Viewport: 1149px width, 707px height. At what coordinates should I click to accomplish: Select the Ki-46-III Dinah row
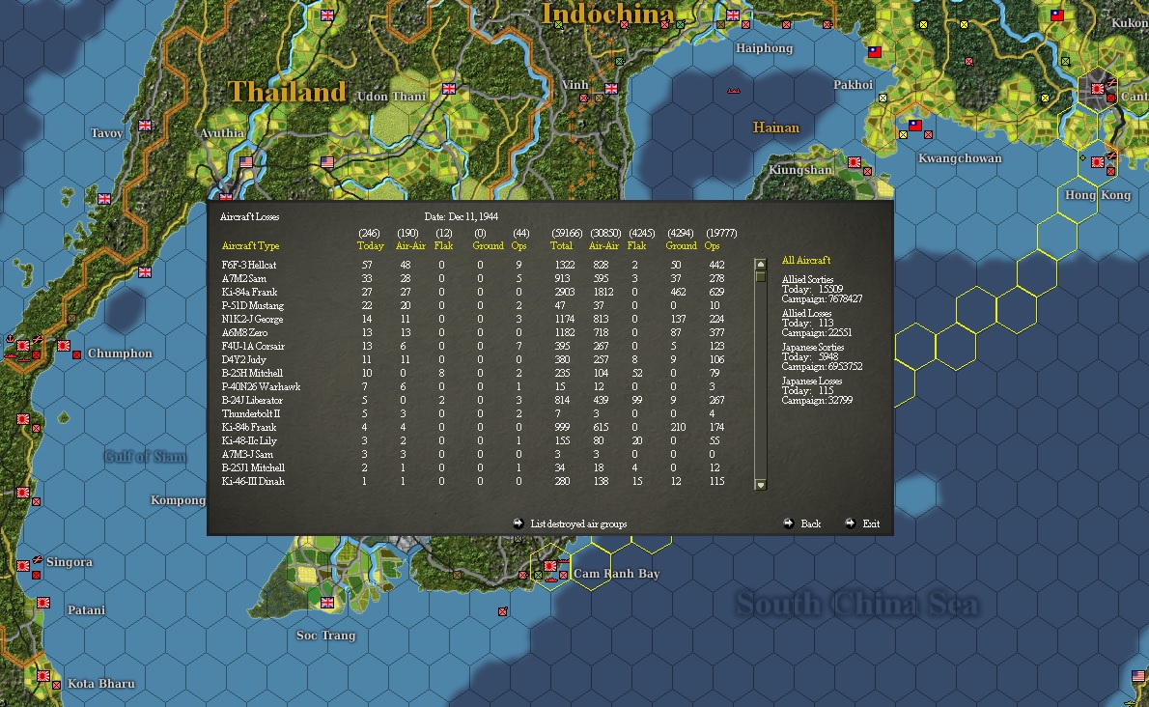tap(475, 481)
